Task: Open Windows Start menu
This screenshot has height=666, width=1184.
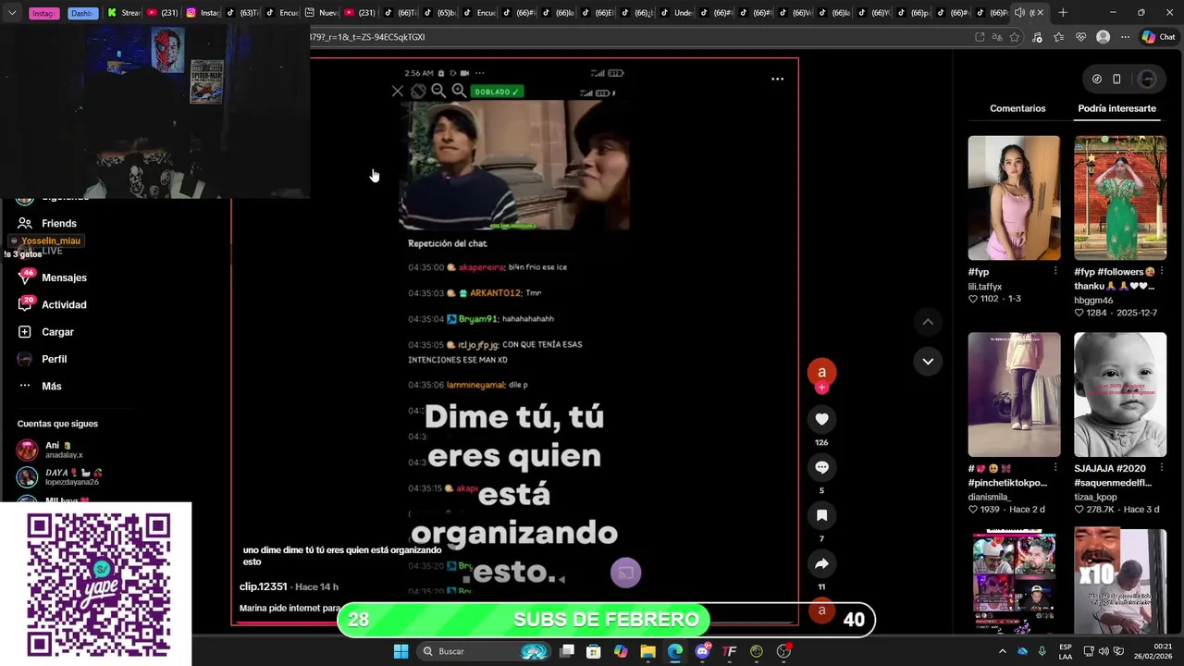Action: (401, 651)
